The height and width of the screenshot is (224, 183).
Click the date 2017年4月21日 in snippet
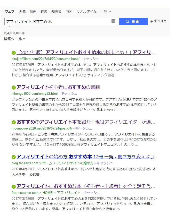[23, 169]
